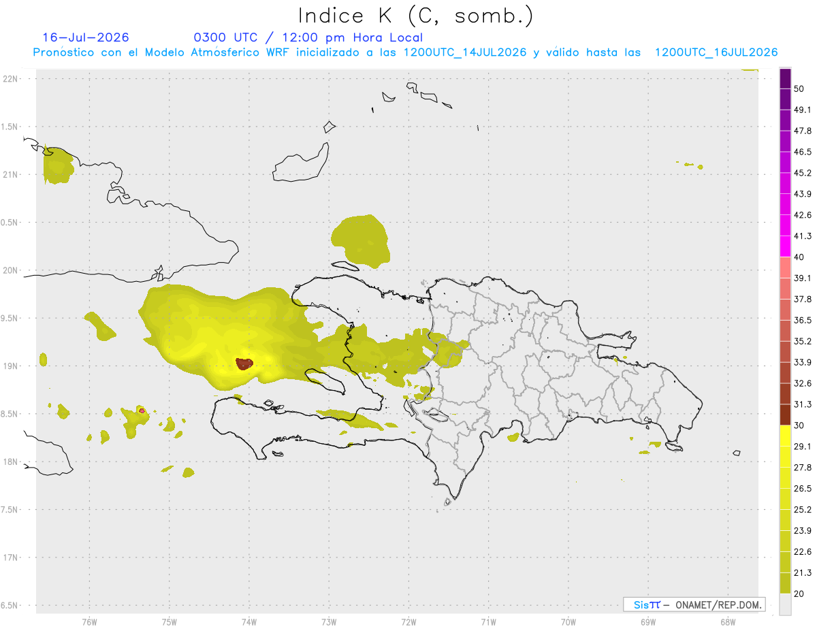Click the "68W" longitude label
Image resolution: width=817 pixels, height=631 pixels.
pyautogui.click(x=728, y=622)
